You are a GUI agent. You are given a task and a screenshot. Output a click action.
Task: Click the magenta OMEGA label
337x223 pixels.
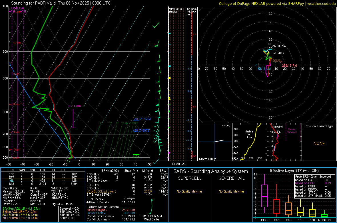tap(17, 8)
